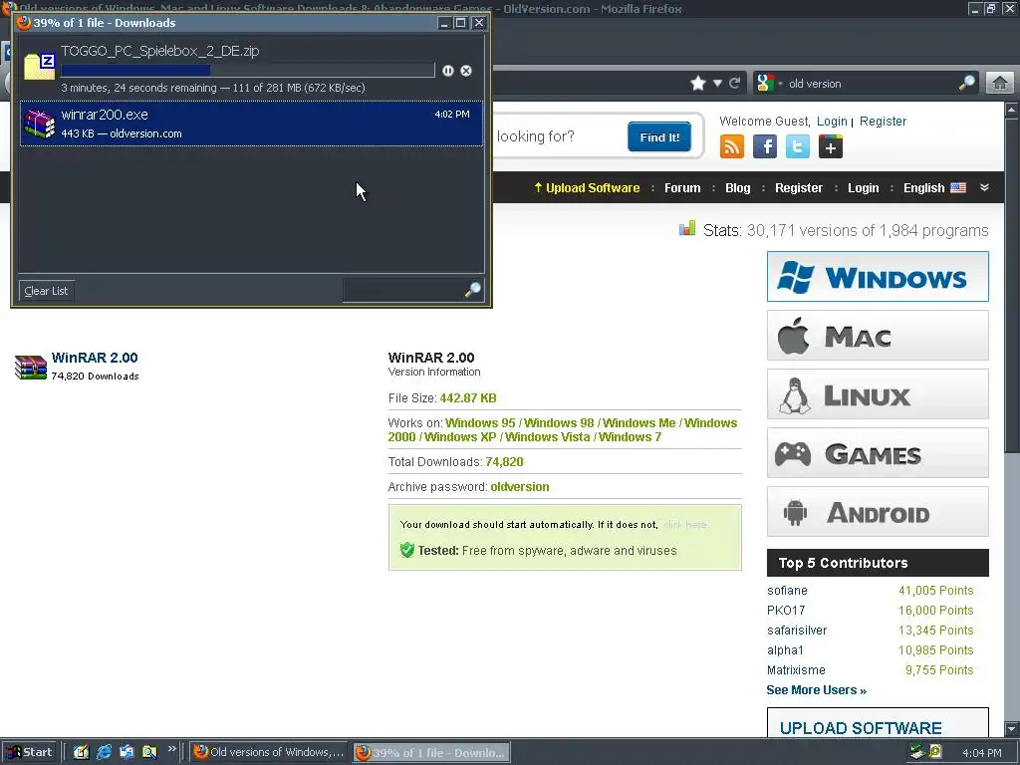This screenshot has width=1020, height=765.
Task: Click the page scrollbar down arrow
Action: pyautogui.click(x=1012, y=728)
